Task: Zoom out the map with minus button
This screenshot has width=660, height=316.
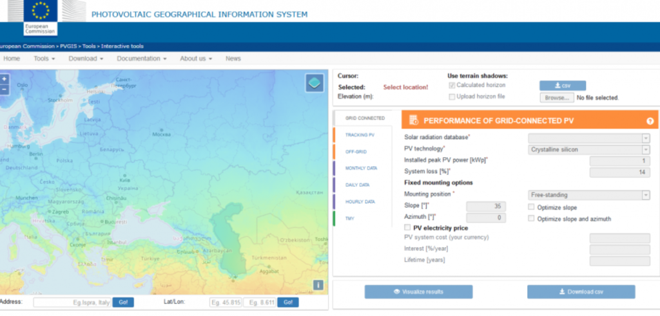Action: point(5,89)
